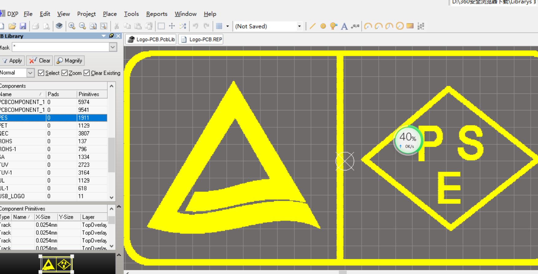The image size is (538, 274).
Task: Open an existing document with folder icon
Action: pyautogui.click(x=12, y=26)
